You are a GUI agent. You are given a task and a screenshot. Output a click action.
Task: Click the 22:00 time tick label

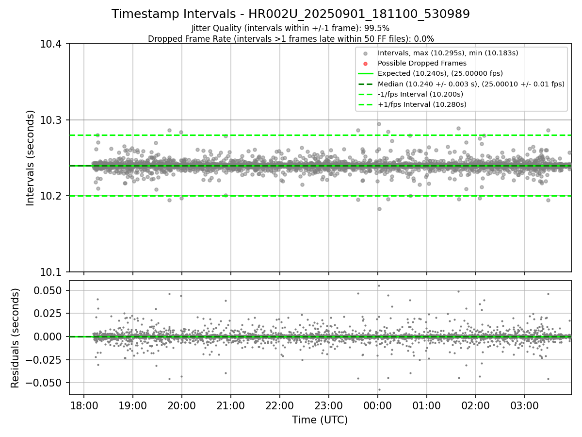click(279, 405)
